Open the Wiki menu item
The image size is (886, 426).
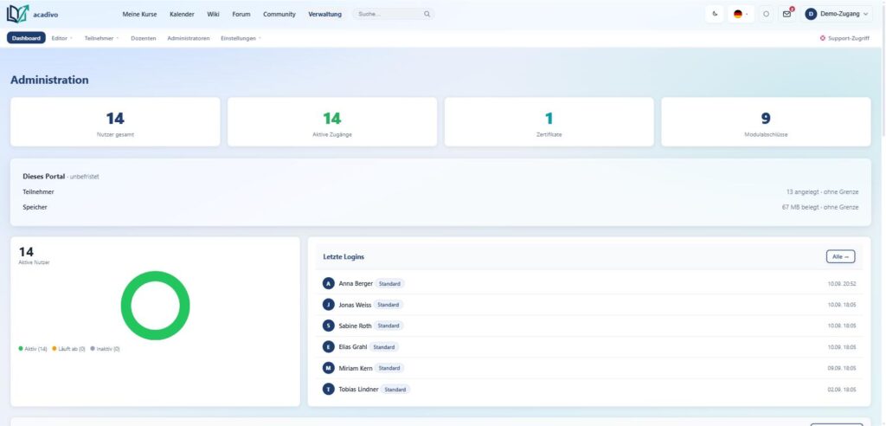[213, 14]
